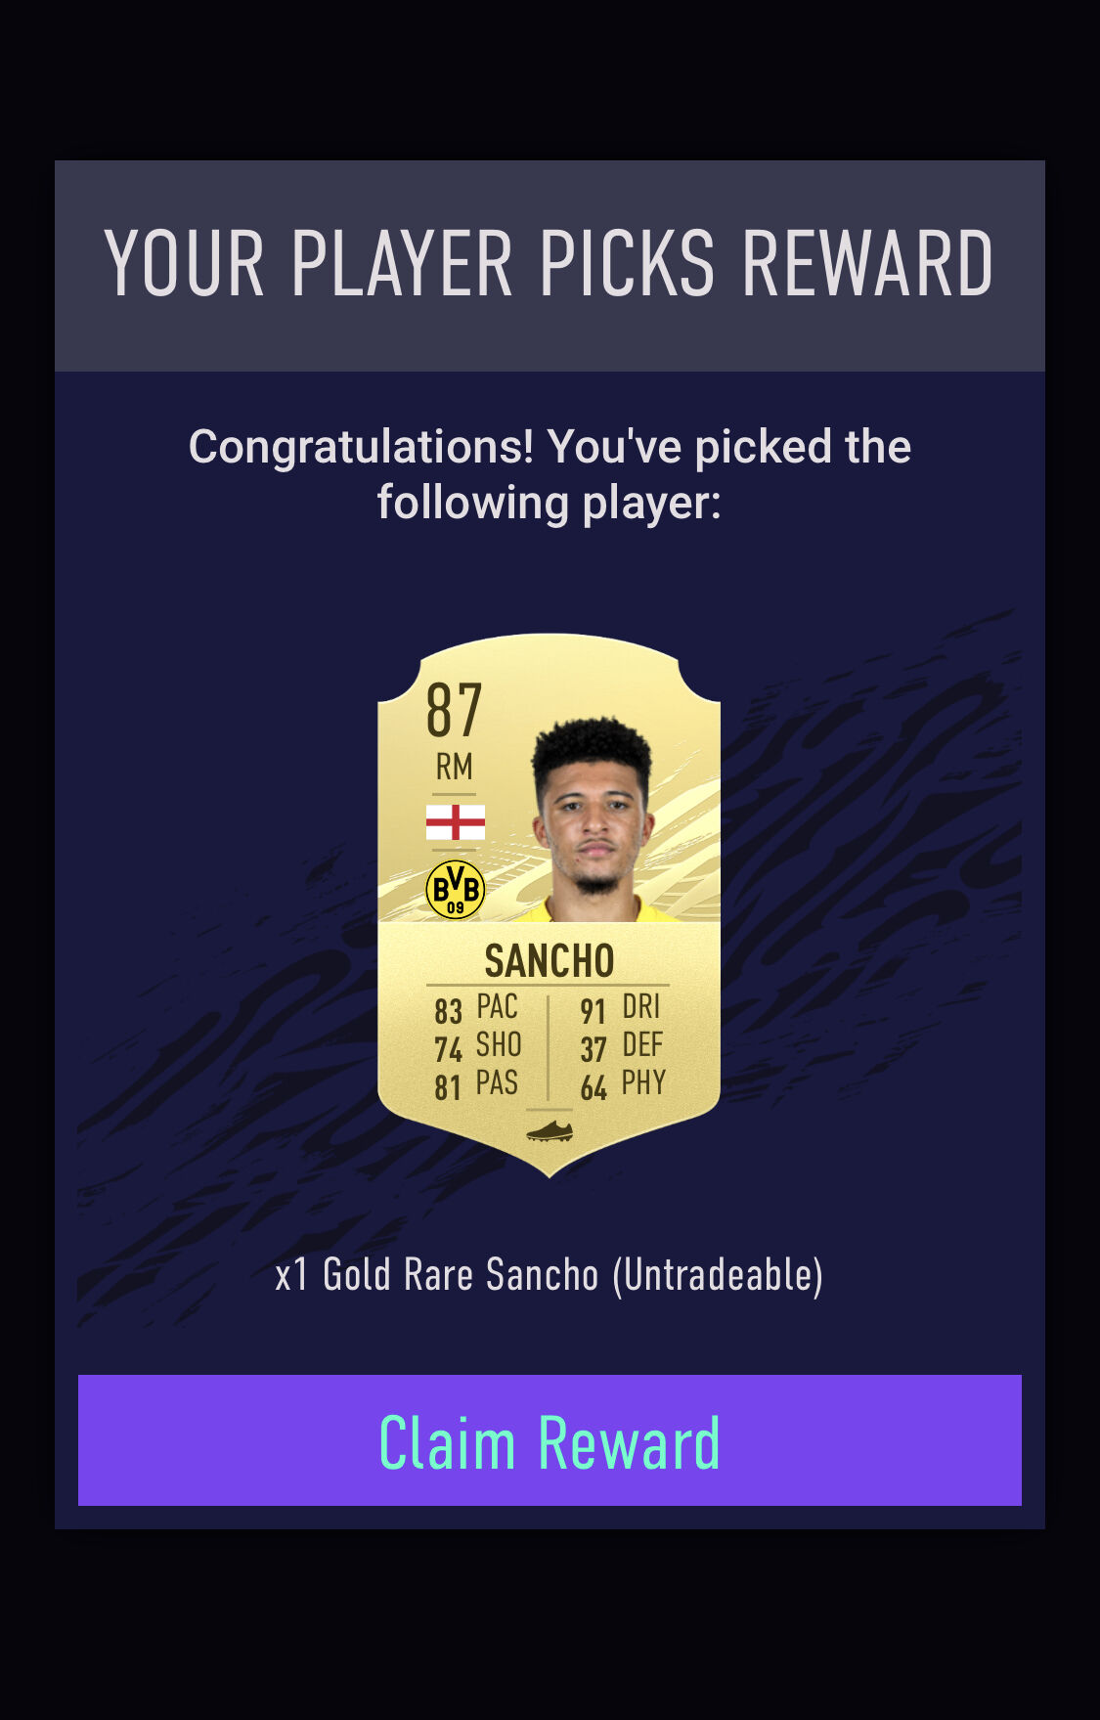Click the vertical divider between stat columns
The height and width of the screenshot is (1720, 1100).
point(549,1047)
